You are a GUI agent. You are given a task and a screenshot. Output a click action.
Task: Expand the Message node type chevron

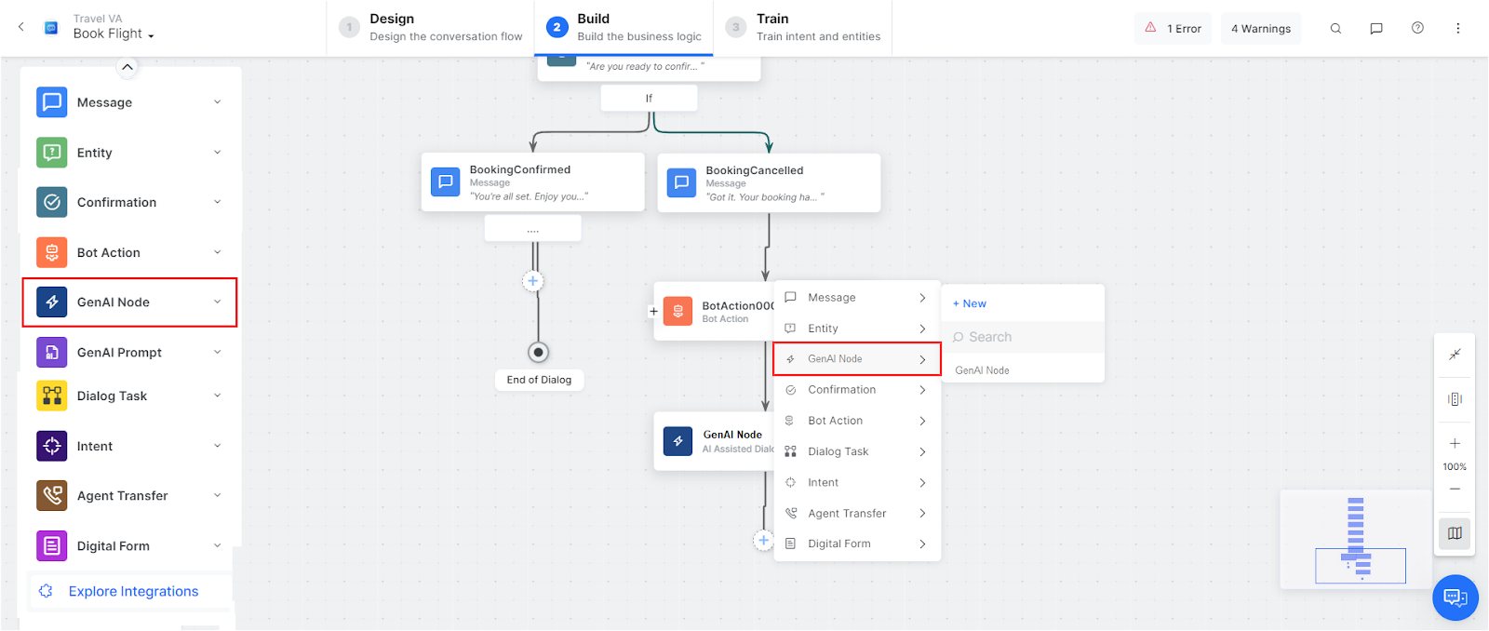click(218, 102)
